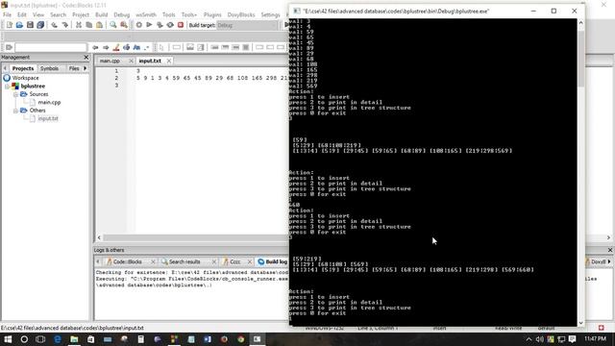The width and height of the screenshot is (615, 346).
Task: Select main.cpp in the project tree
Action: tap(49, 103)
